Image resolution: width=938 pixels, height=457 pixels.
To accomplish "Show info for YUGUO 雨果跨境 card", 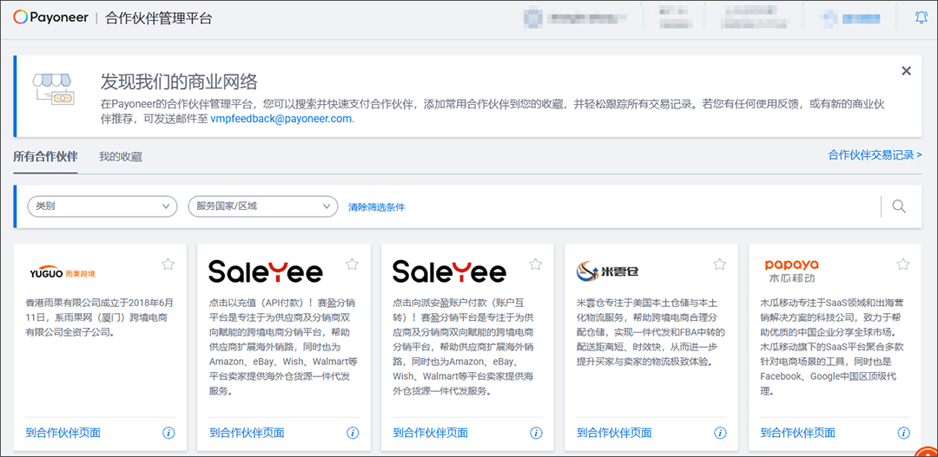I will click(x=168, y=433).
